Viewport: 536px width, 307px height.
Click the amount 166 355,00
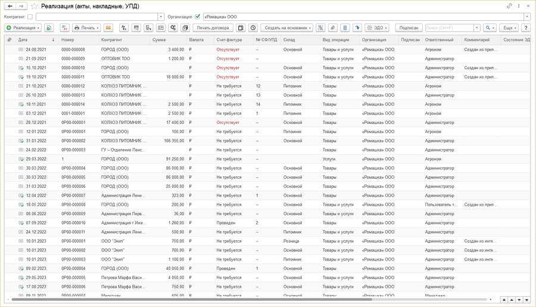click(174, 141)
